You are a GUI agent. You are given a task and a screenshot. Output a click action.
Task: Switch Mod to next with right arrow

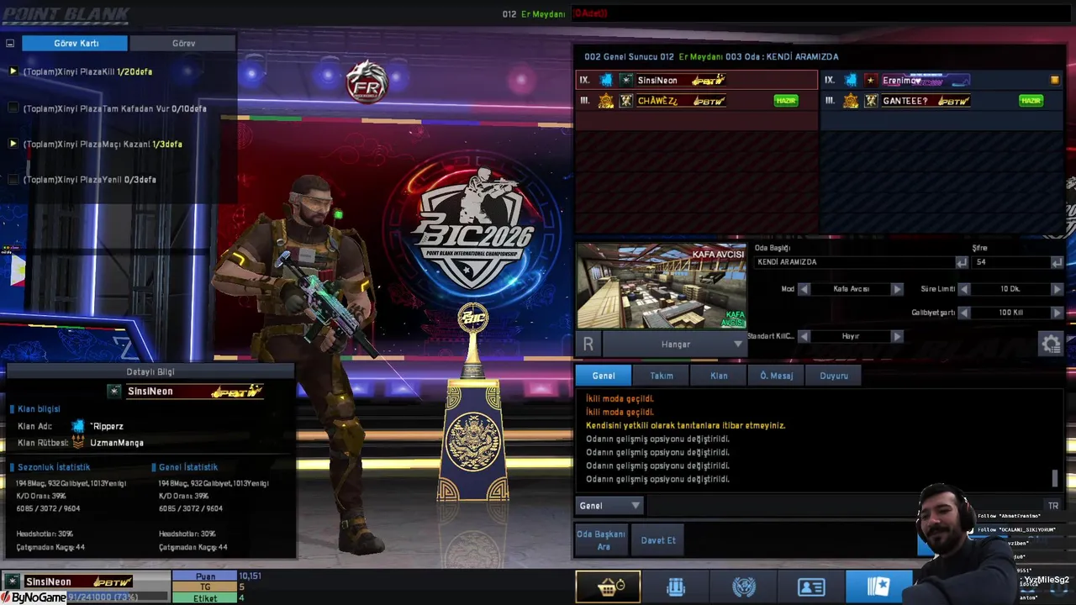[897, 289]
